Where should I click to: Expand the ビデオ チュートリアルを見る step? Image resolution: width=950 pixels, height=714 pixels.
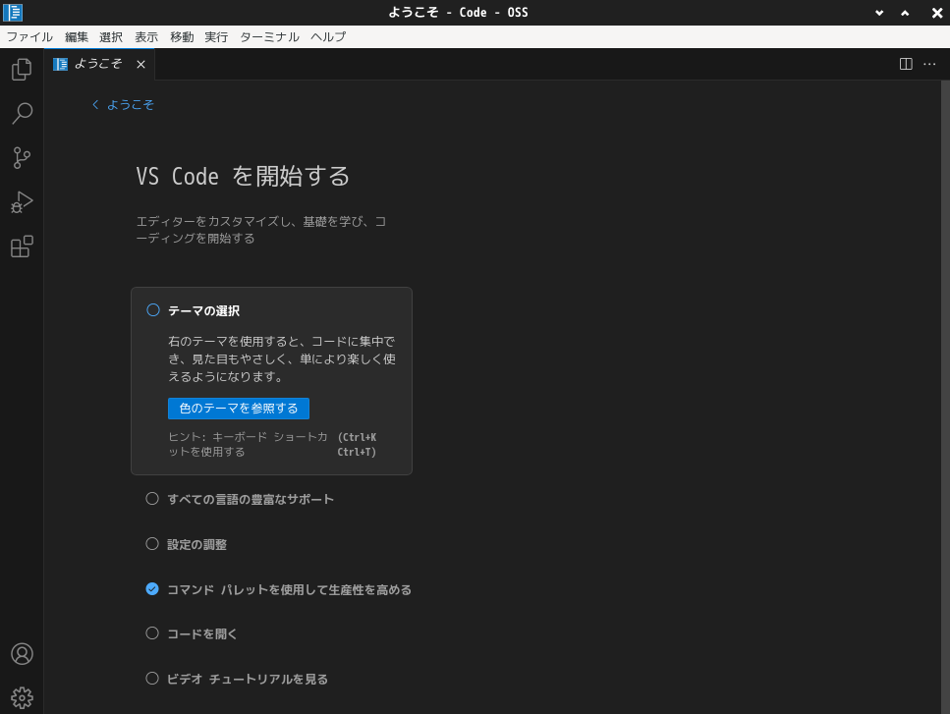pos(248,679)
